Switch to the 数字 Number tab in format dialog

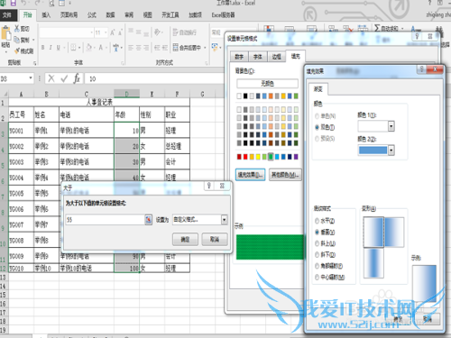(239, 57)
